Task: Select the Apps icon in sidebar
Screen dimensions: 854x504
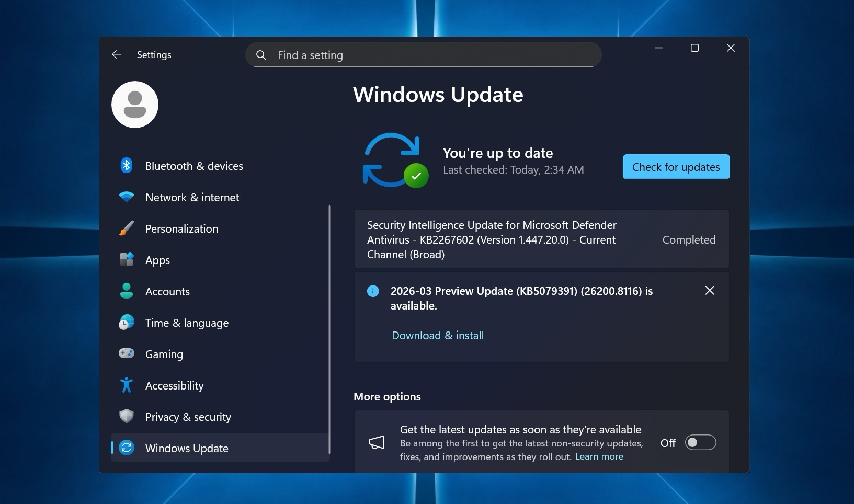Action: point(127,260)
